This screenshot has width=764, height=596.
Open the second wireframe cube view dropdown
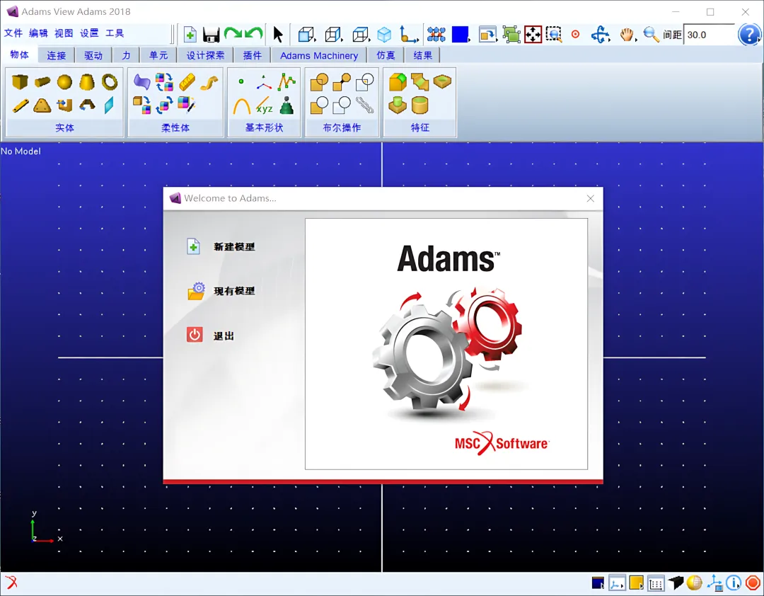point(334,35)
